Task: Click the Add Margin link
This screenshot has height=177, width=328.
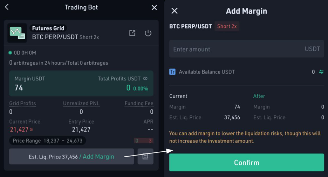Action: (x=98, y=157)
